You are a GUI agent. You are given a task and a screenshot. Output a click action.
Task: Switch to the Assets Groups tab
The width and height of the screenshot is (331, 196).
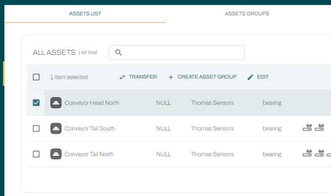coord(247,14)
